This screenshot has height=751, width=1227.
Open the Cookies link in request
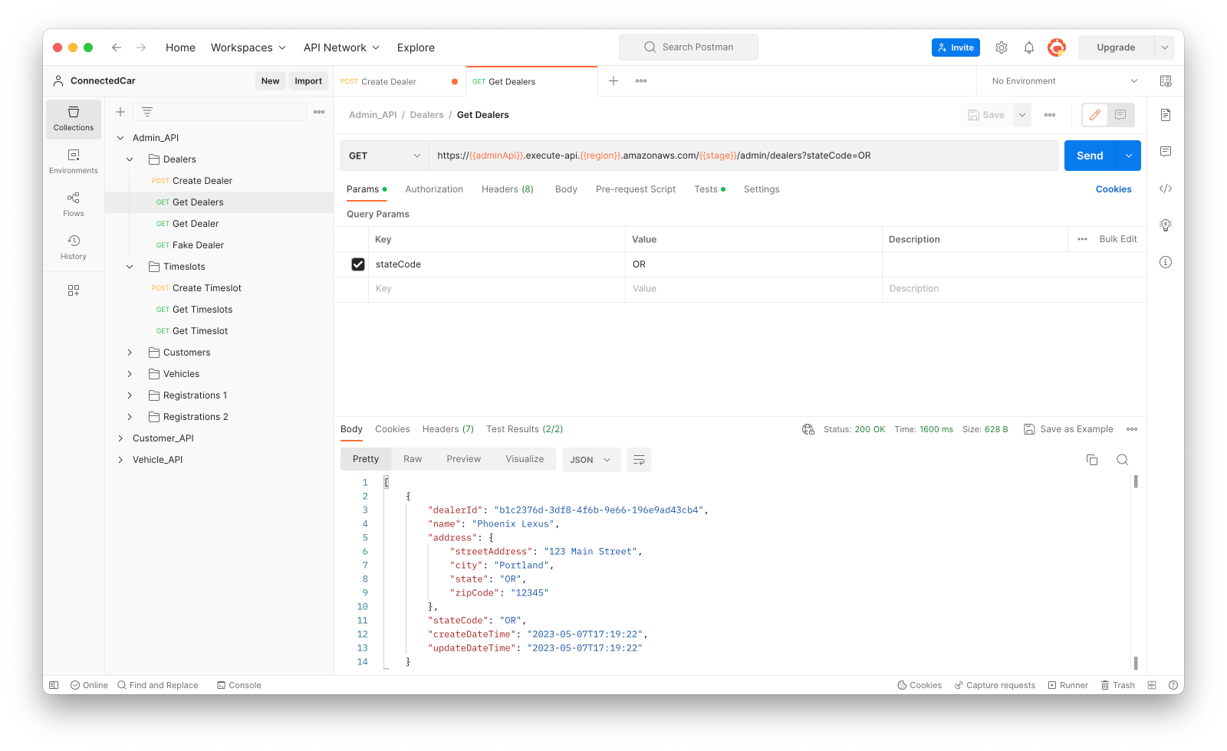(1114, 189)
